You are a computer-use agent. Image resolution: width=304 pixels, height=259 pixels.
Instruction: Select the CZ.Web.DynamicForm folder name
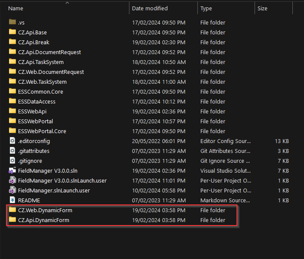coord(45,210)
